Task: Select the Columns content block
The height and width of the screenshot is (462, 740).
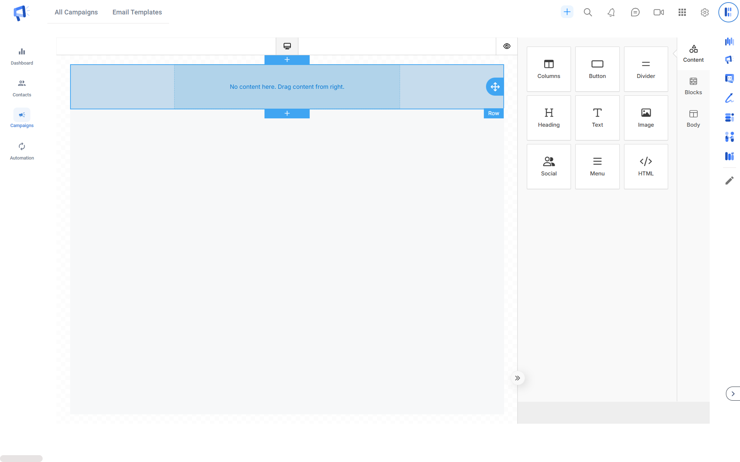Action: click(x=548, y=69)
